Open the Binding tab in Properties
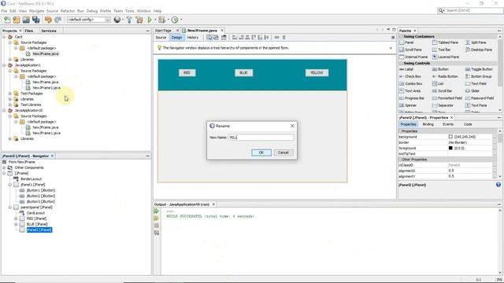Viewport: 504px width, 283px height. pos(428,124)
